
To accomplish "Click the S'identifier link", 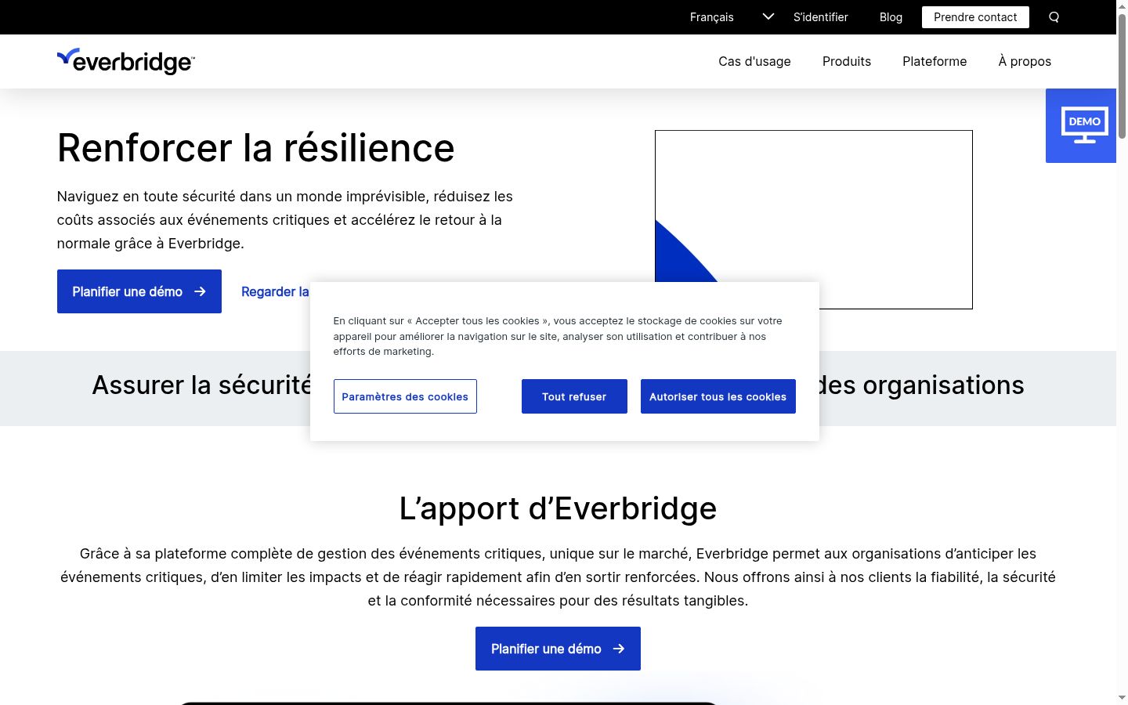I will coord(820,17).
